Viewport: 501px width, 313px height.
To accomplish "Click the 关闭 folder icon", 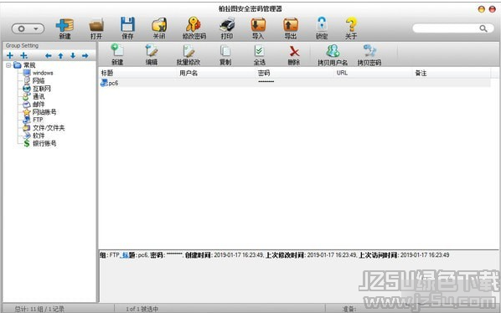I will 159,25.
